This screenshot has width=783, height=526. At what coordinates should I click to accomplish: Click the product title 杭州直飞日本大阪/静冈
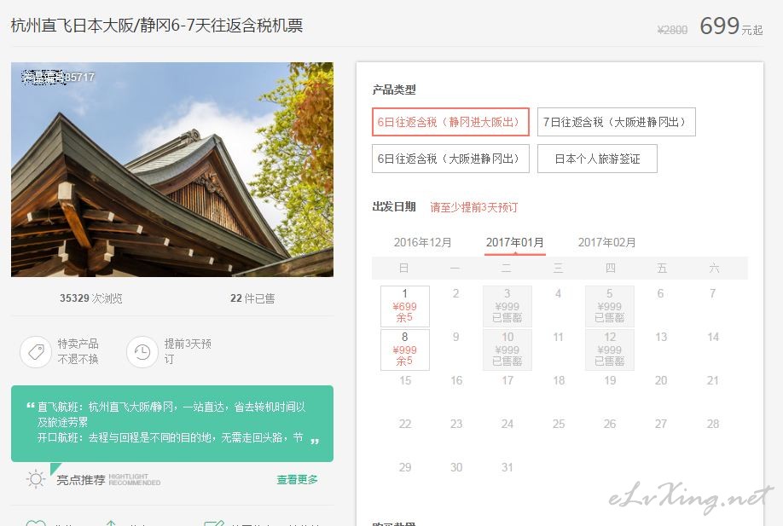(x=157, y=25)
